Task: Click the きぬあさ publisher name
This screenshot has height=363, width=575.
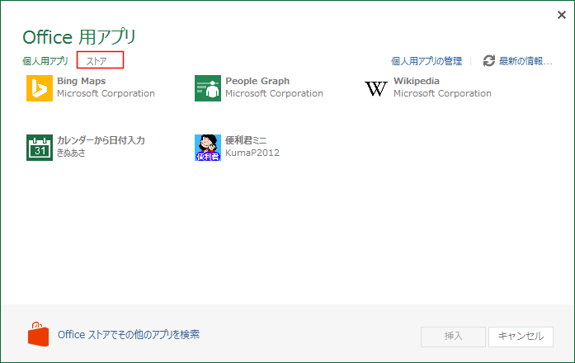Action: (71, 153)
